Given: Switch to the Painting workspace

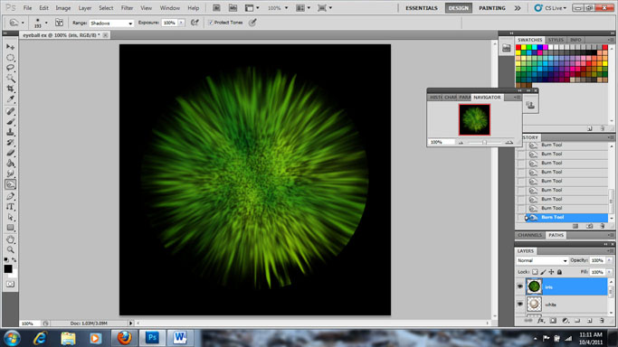Looking at the screenshot, I should pos(492,8).
